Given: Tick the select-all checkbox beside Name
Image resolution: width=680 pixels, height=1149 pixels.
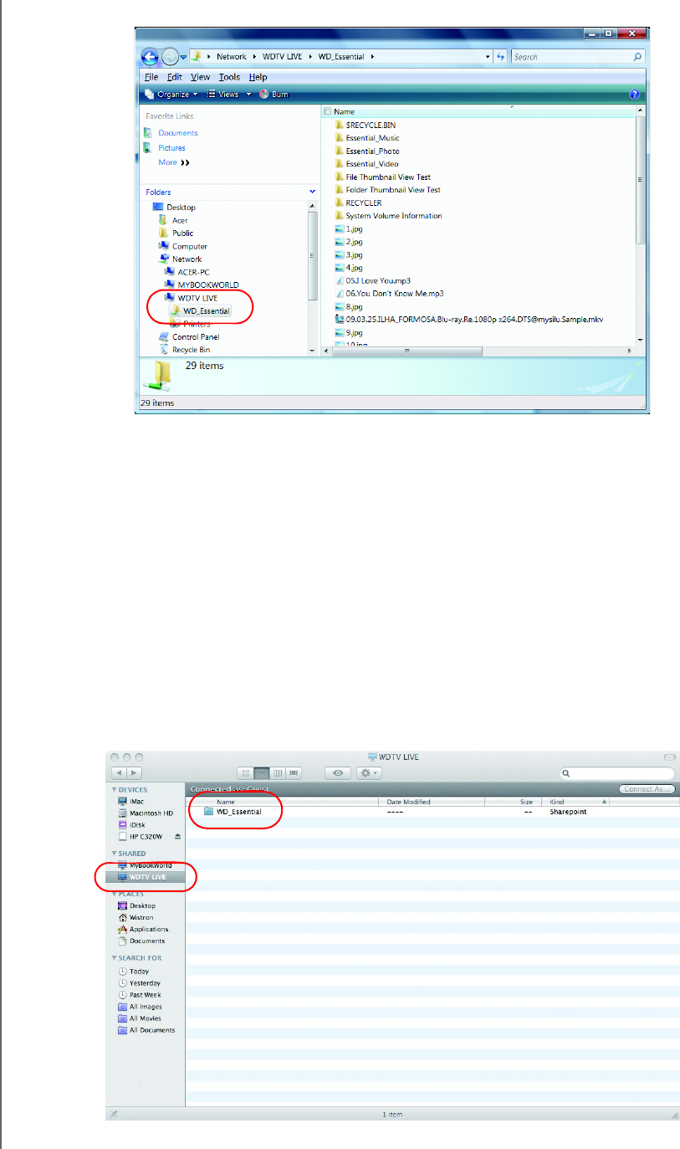Looking at the screenshot, I should pos(327,111).
